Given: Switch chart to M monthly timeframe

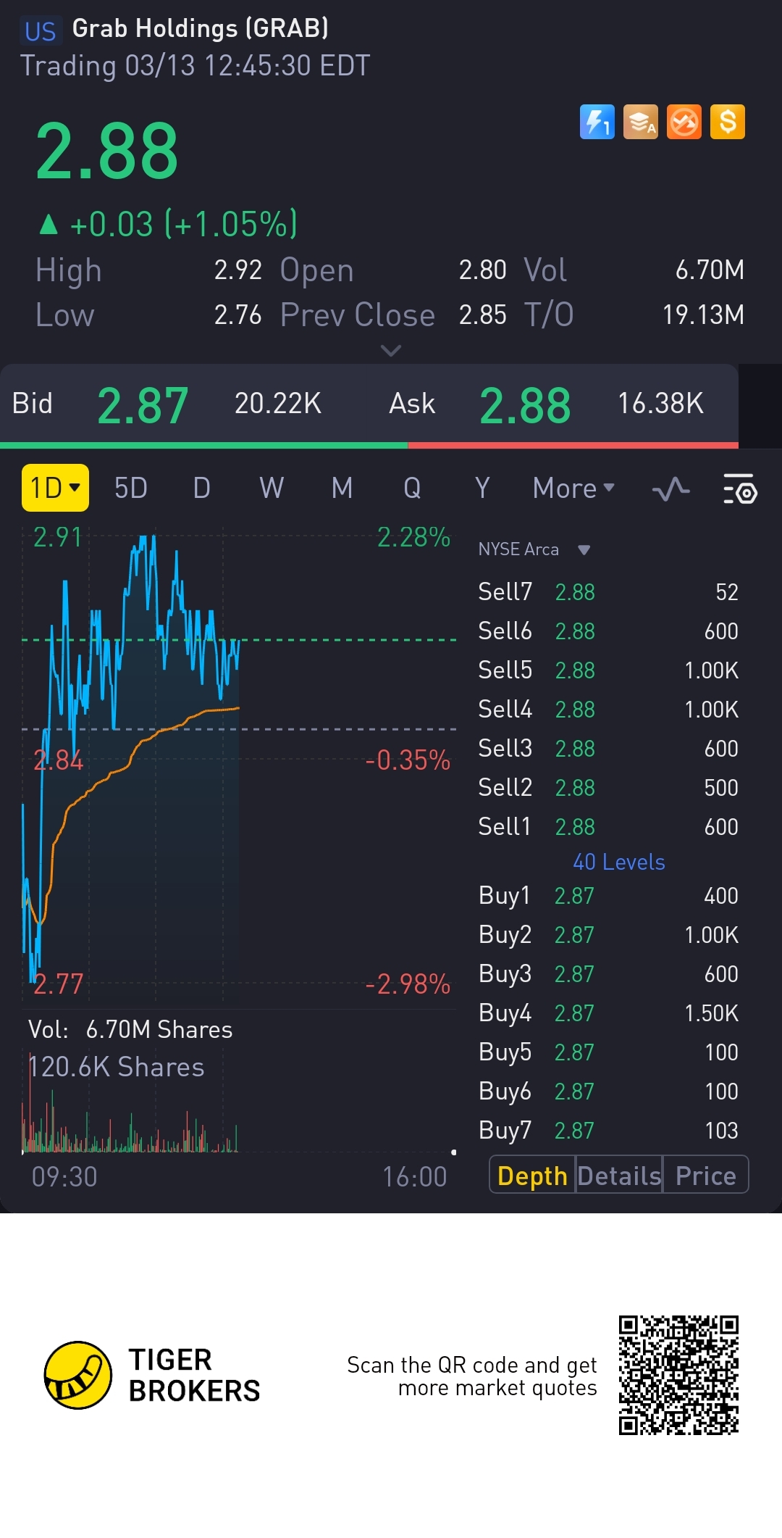Looking at the screenshot, I should (342, 489).
